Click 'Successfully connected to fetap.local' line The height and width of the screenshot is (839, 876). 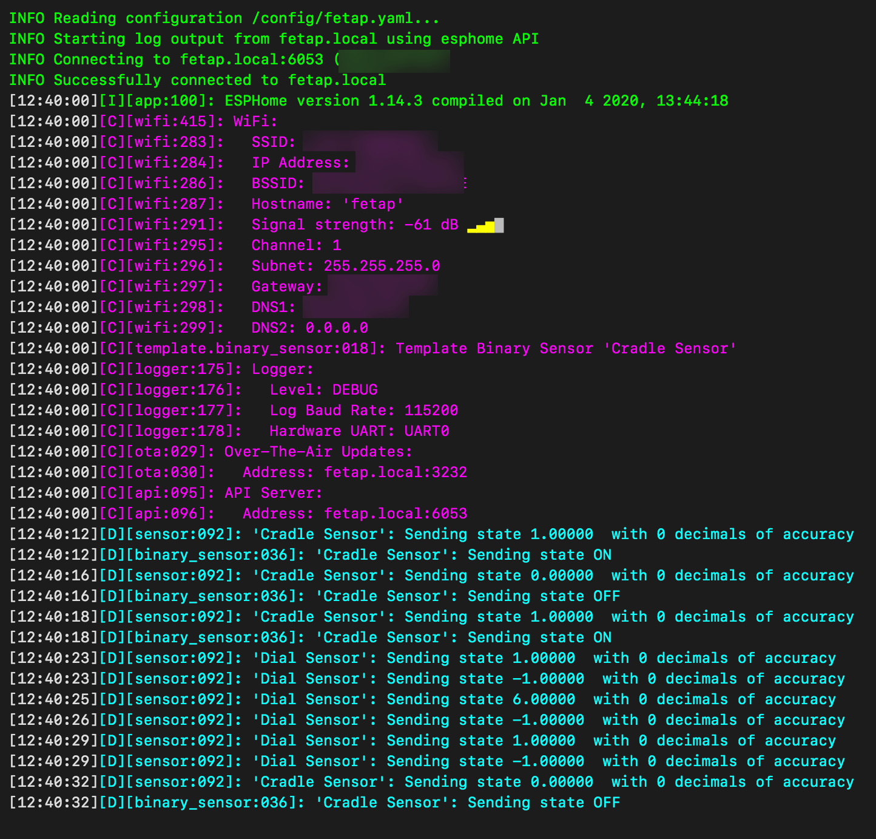pyautogui.click(x=197, y=80)
